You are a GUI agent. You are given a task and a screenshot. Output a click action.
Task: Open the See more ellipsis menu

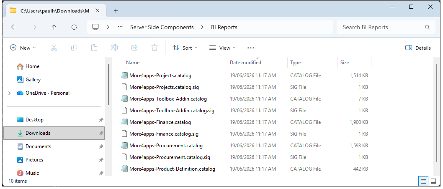(251, 48)
